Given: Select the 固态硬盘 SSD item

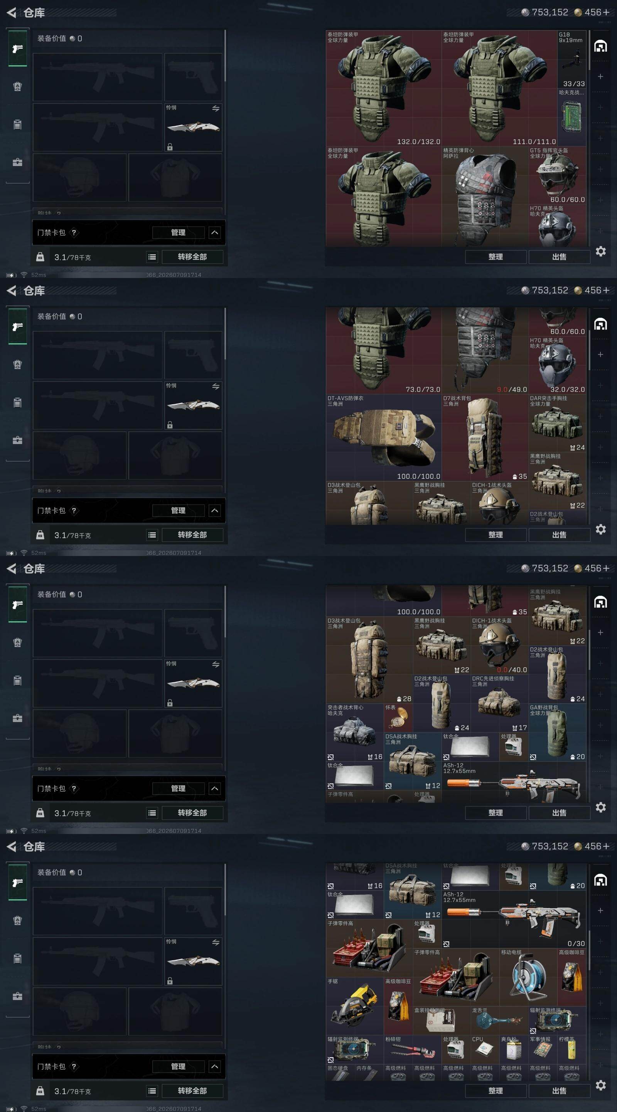Looking at the screenshot, I should [x=341, y=1073].
